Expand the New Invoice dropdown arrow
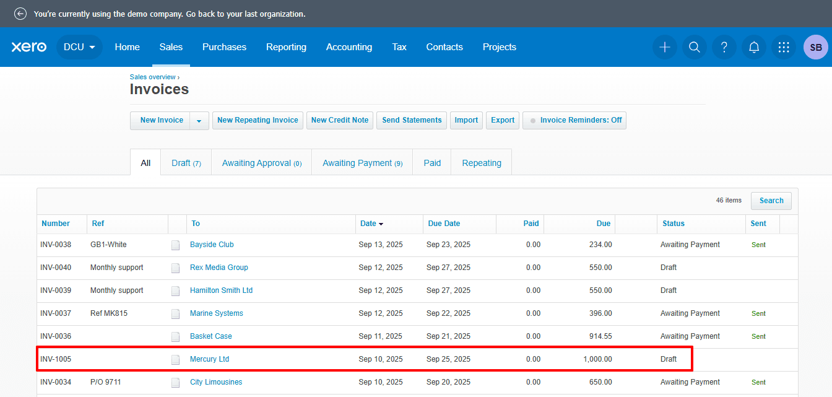Screen dimensions: 832x397 click(199, 121)
